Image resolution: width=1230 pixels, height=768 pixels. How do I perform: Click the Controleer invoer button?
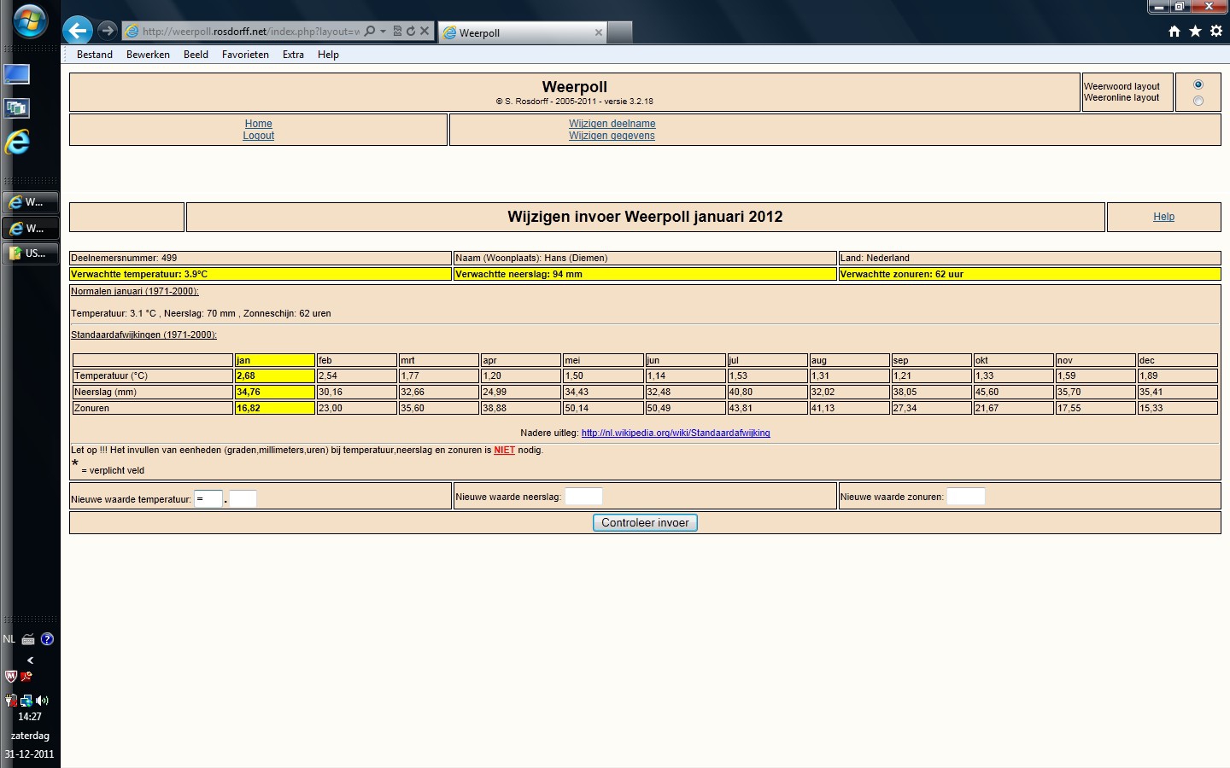point(645,522)
